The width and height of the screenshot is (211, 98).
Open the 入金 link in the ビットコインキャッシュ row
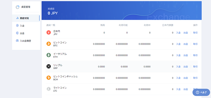point(178,78)
